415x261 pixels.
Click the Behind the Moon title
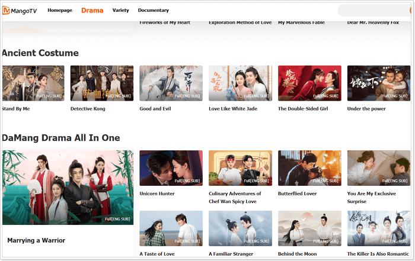pyautogui.click(x=299, y=254)
